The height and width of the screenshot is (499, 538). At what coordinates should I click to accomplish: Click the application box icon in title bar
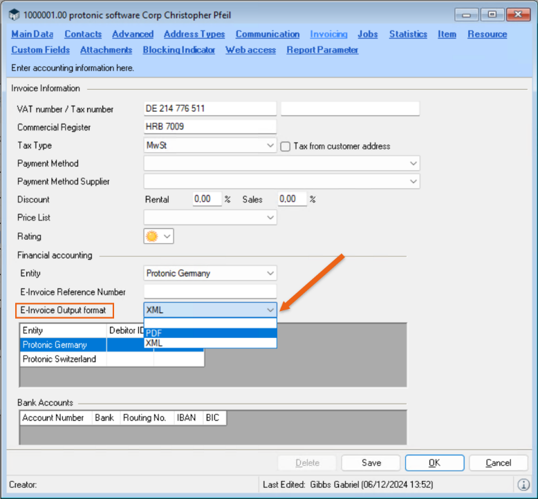(x=14, y=15)
